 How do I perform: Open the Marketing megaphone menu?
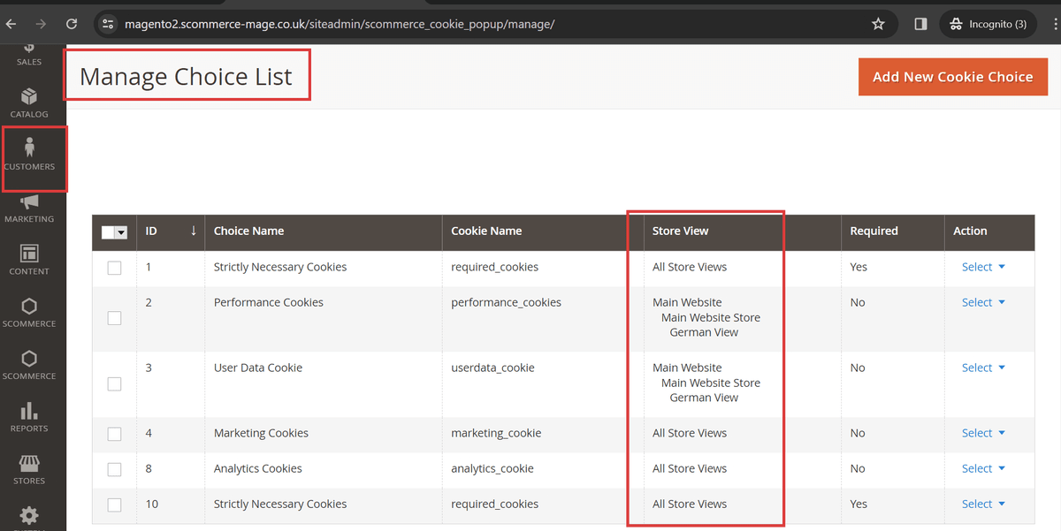[29, 208]
